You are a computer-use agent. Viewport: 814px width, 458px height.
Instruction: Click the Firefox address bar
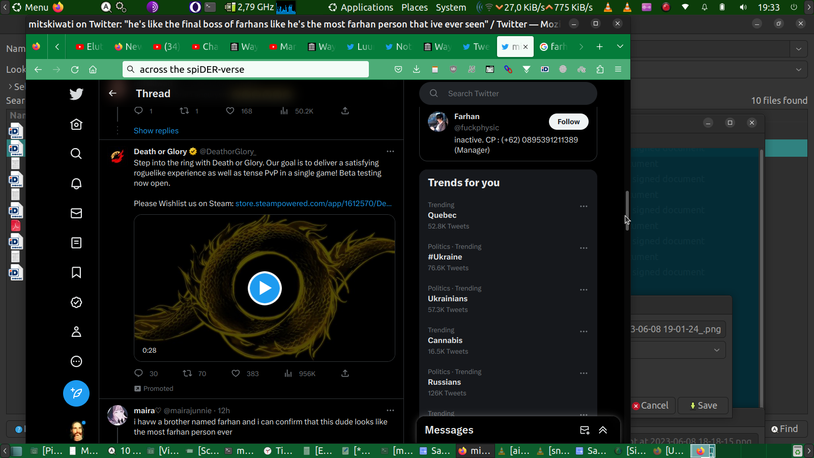click(246, 69)
